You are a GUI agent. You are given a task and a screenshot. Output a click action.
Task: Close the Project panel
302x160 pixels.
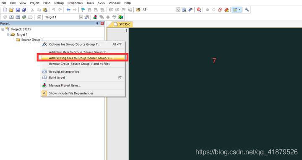102,23
